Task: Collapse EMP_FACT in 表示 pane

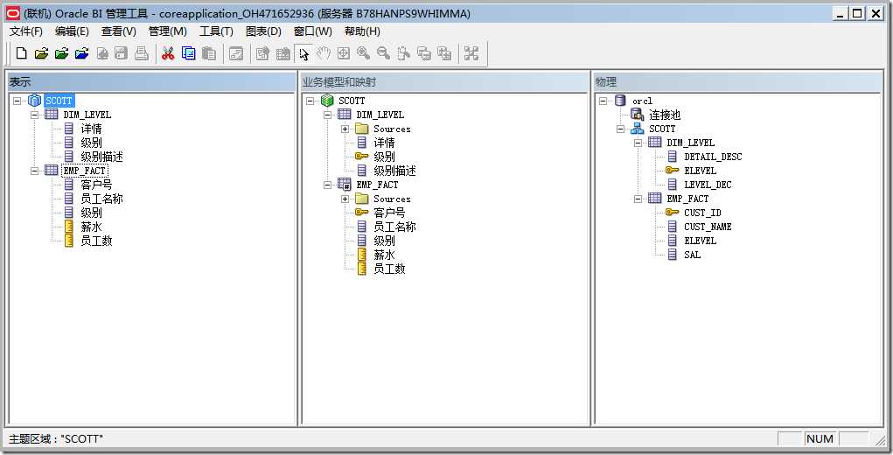Action: (x=35, y=171)
